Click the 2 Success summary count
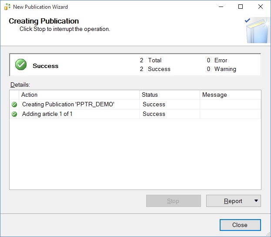The width and height of the screenshot is (271, 237). click(155, 69)
